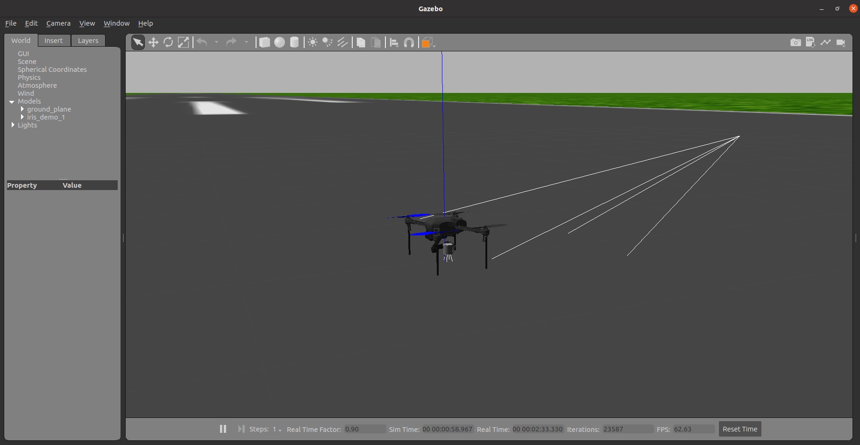
Task: Open the plot chart icon
Action: pos(825,42)
